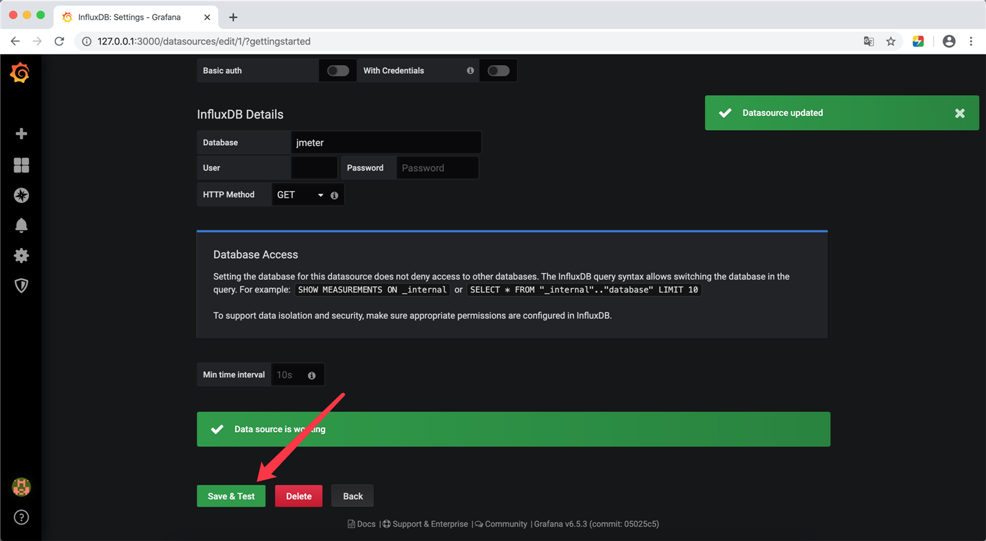The height and width of the screenshot is (541, 986).
Task: Click the browser forward arrow
Action: pos(37,41)
